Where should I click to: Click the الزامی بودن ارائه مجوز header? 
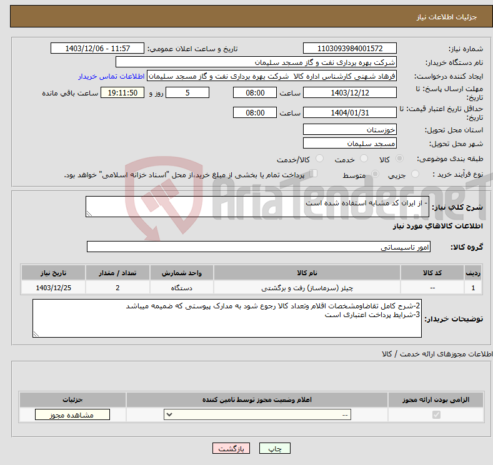(x=436, y=399)
